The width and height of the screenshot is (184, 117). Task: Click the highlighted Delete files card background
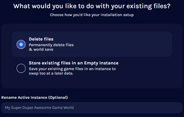coord(117,44)
